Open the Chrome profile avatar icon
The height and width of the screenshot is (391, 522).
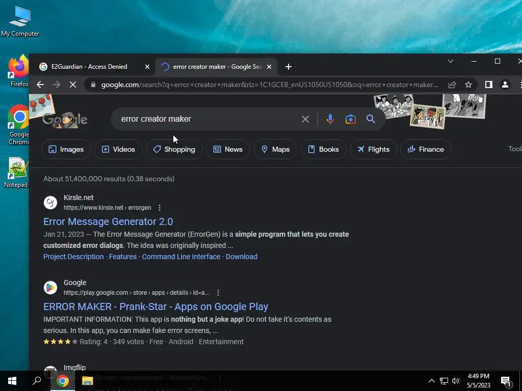[x=505, y=85]
